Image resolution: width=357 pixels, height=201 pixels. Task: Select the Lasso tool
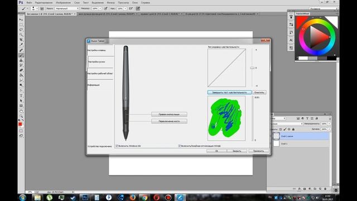21,30
